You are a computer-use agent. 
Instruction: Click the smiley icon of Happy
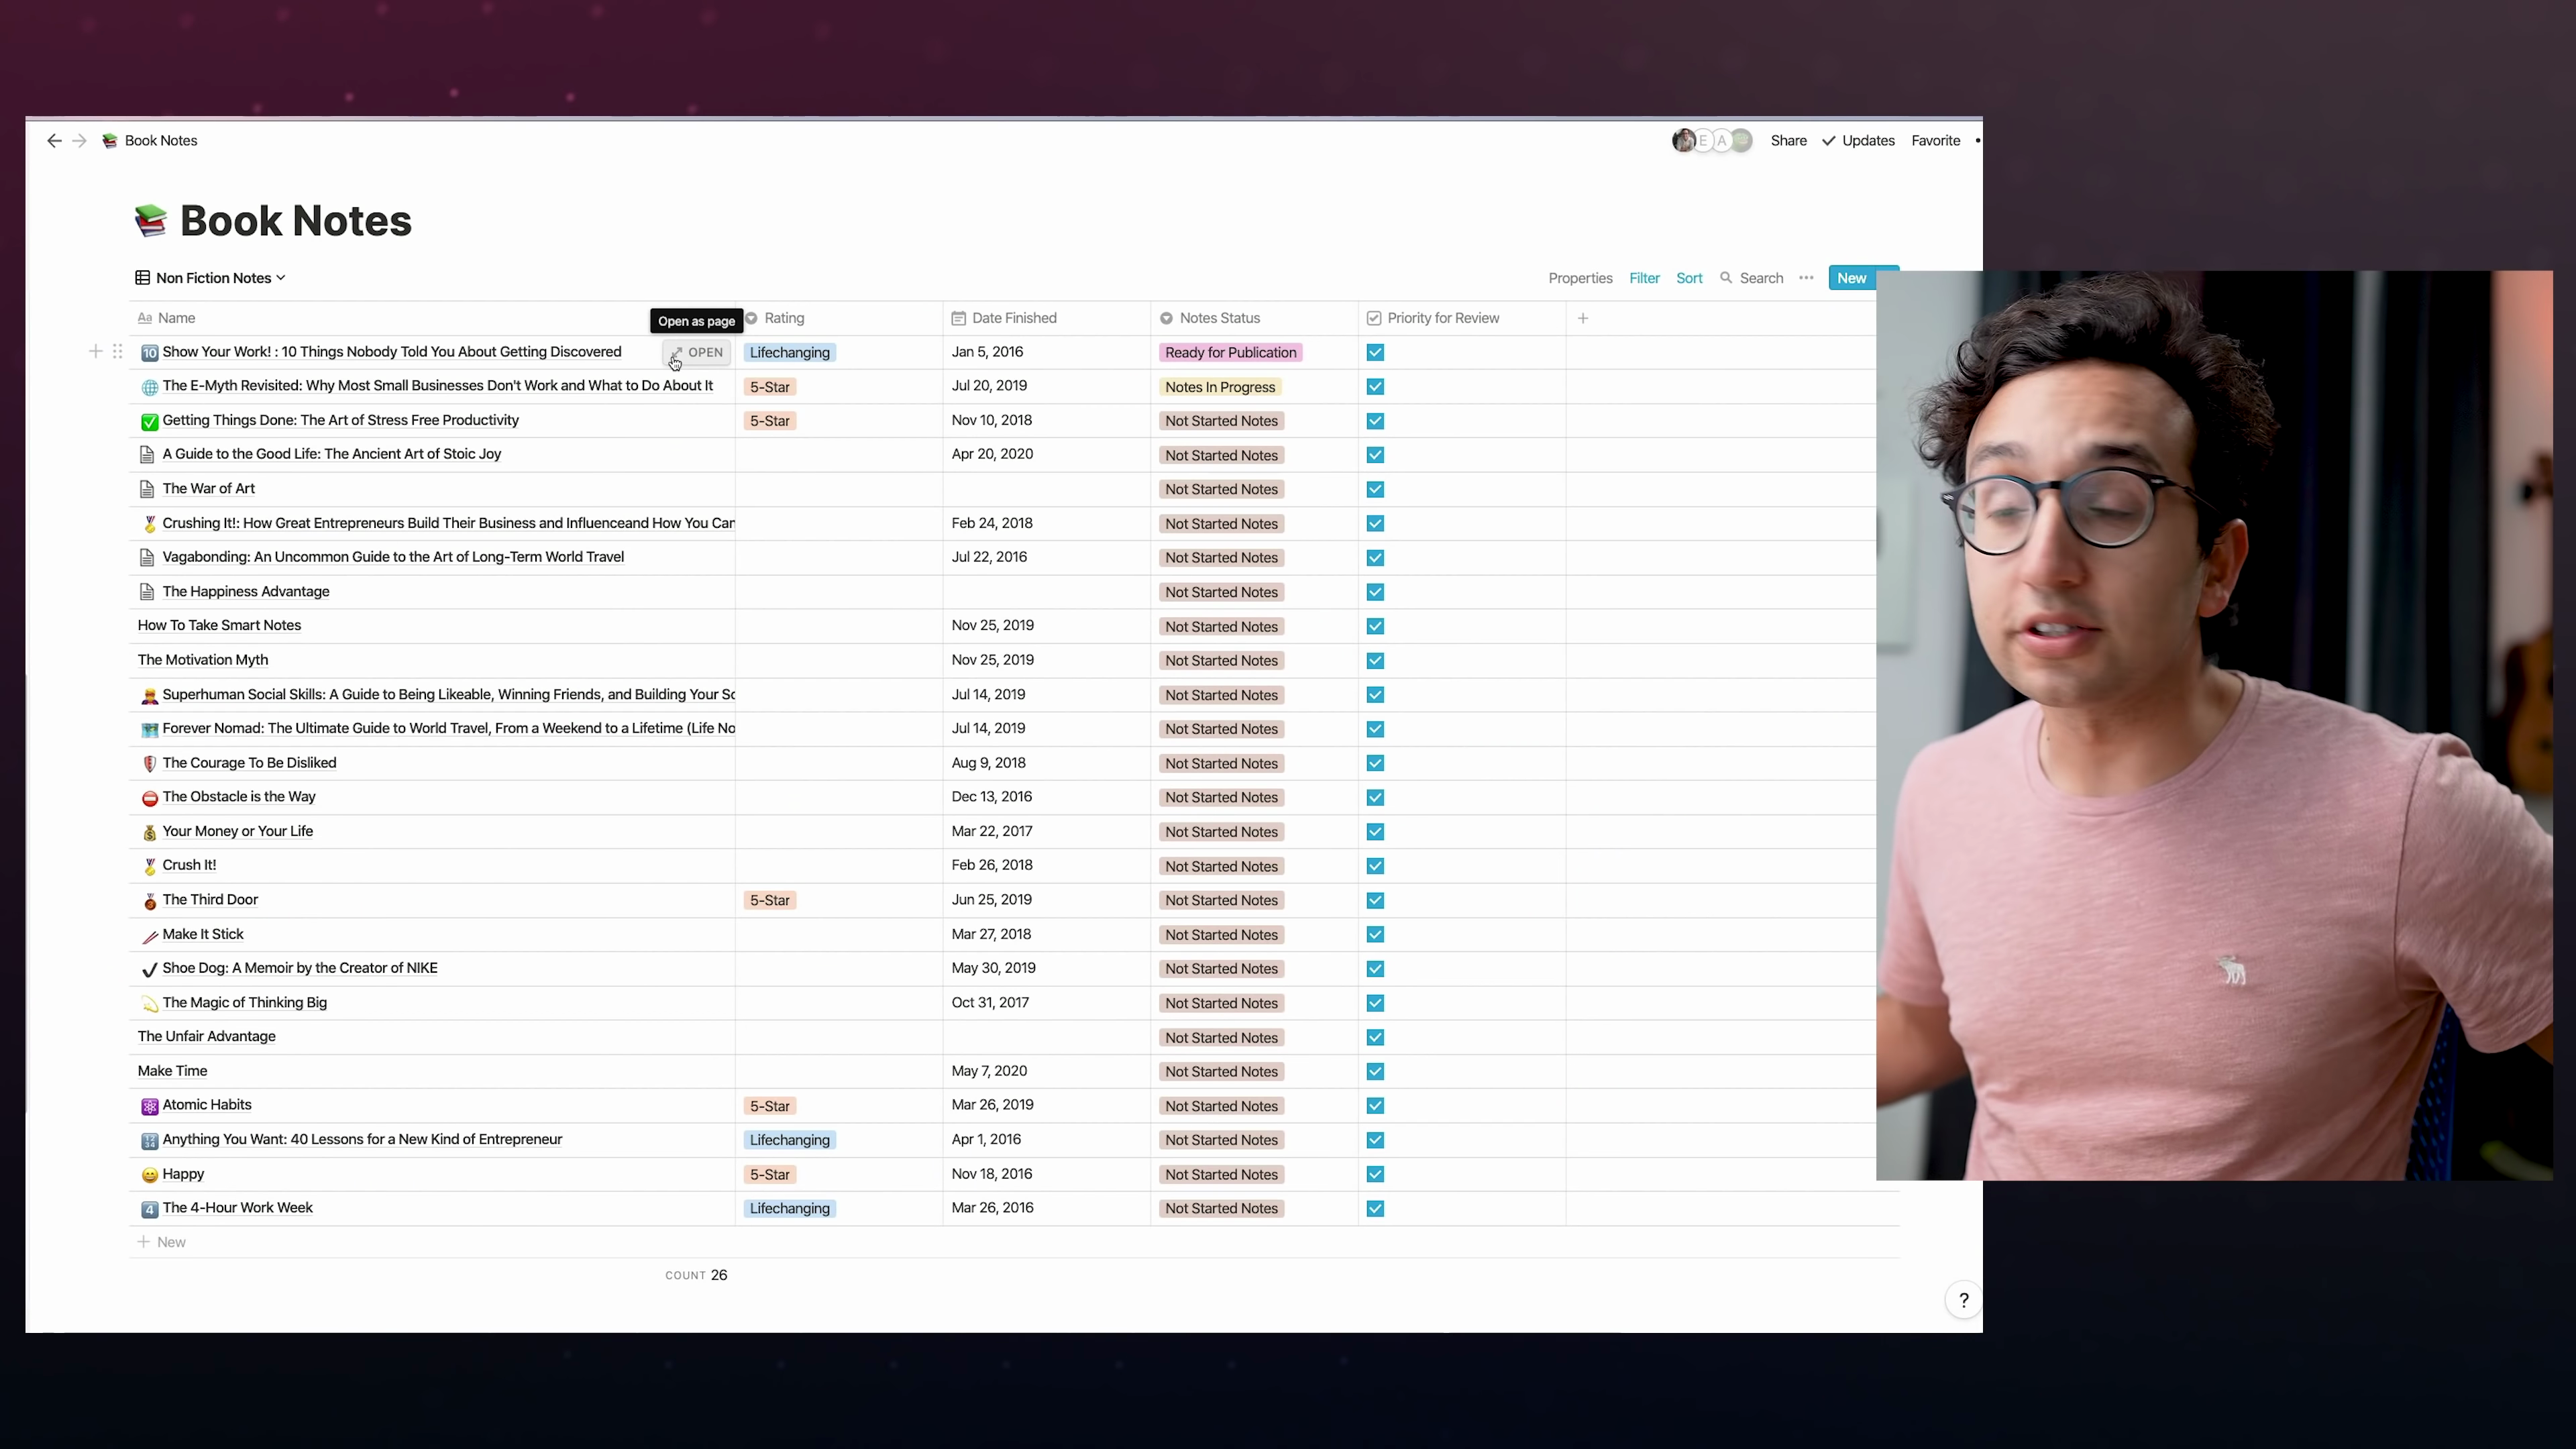click(150, 1175)
